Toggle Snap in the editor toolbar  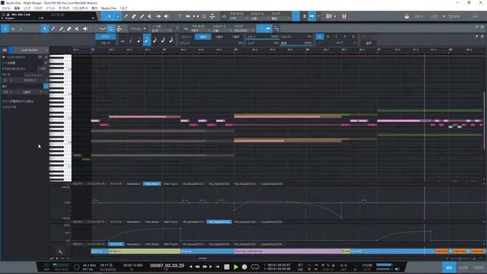click(260, 29)
